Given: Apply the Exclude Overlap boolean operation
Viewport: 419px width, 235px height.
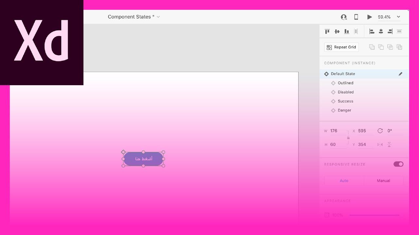Looking at the screenshot, I should pos(399,47).
